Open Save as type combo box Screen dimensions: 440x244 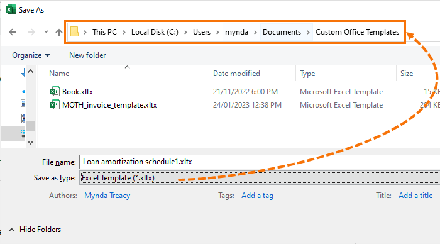coord(260,178)
